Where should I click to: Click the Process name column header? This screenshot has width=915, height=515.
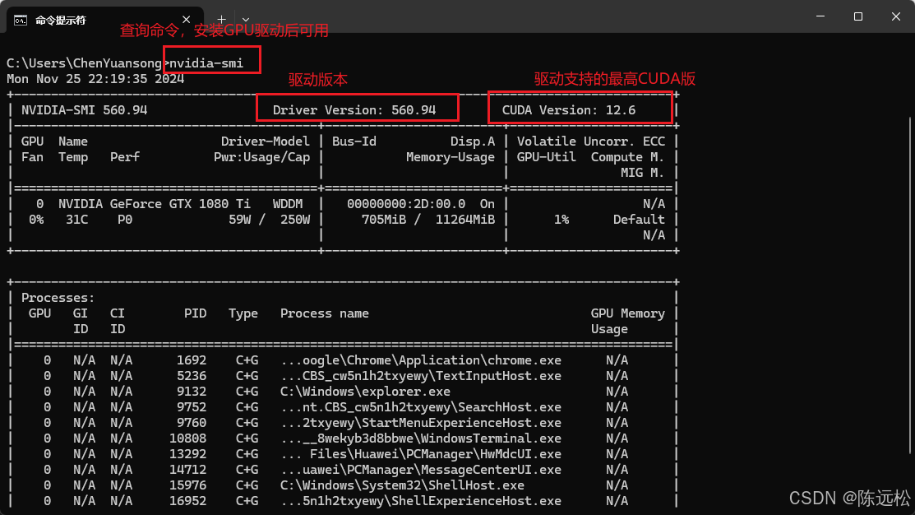(325, 313)
